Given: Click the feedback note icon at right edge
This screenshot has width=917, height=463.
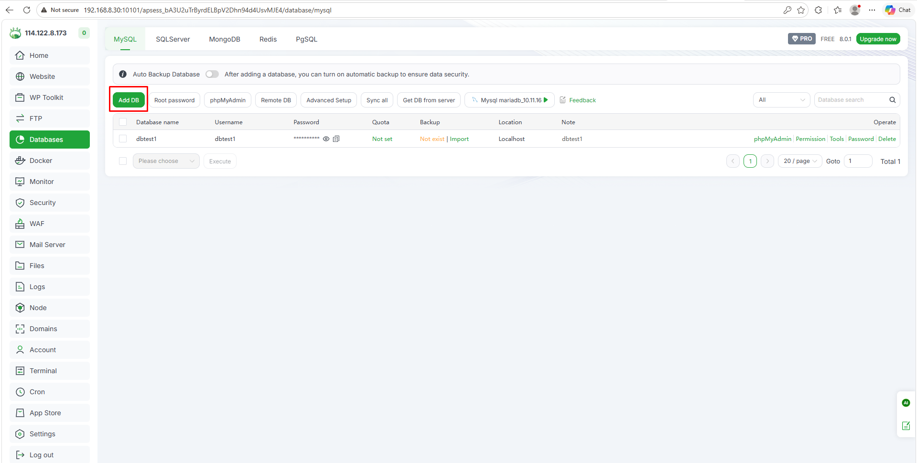Looking at the screenshot, I should point(906,426).
